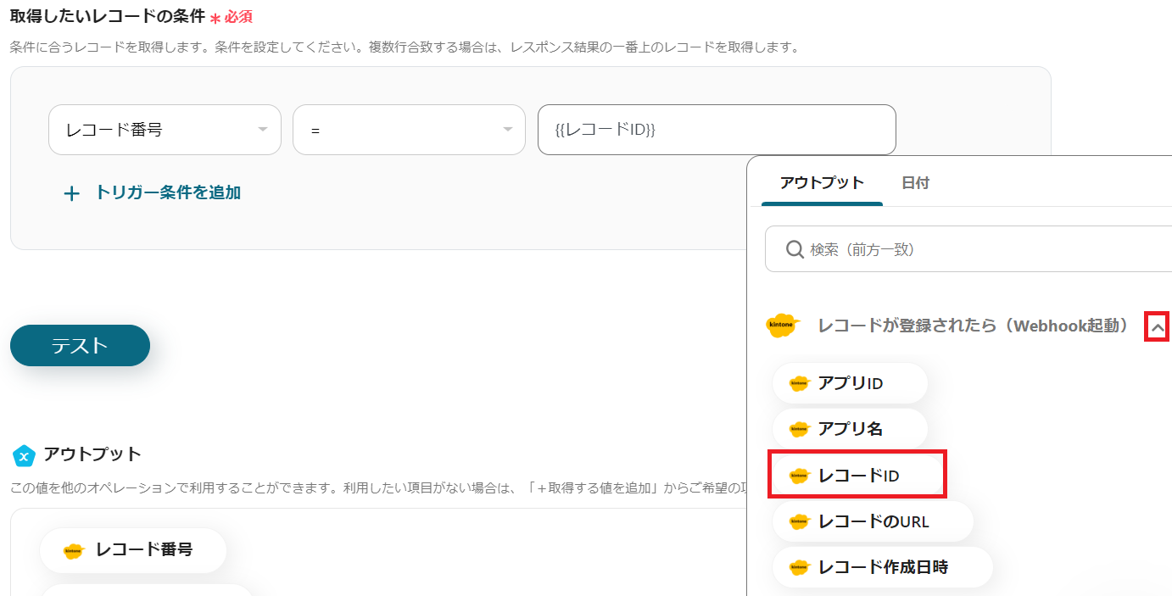Click the kintone icon on the レコードのURL chip
Viewport: 1172px width, 596px height.
[x=800, y=521]
